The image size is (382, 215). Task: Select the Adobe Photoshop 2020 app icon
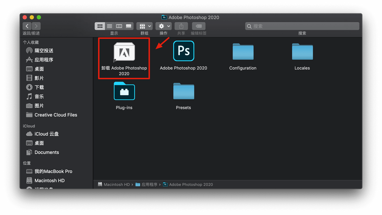pyautogui.click(x=184, y=51)
